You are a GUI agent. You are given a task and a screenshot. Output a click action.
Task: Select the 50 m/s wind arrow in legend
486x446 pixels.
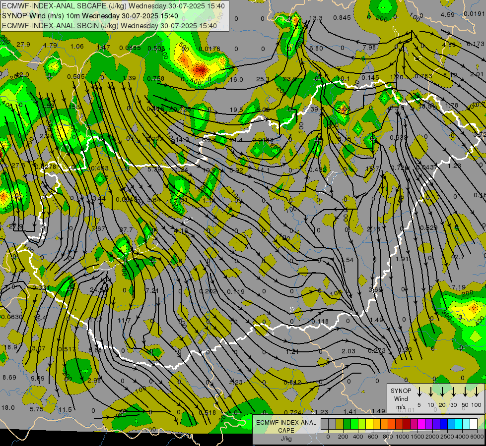(x=465, y=392)
